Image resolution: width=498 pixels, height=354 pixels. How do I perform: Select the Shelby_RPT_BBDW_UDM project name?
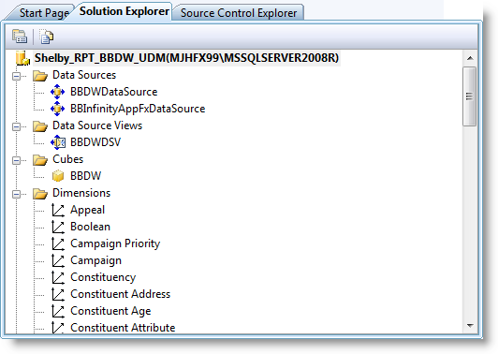(187, 58)
